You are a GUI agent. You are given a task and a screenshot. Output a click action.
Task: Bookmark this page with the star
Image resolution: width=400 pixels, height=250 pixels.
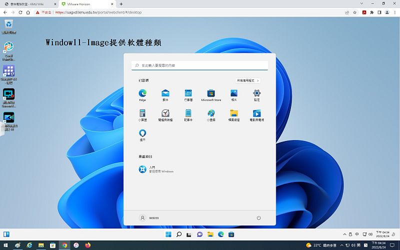[354, 12]
